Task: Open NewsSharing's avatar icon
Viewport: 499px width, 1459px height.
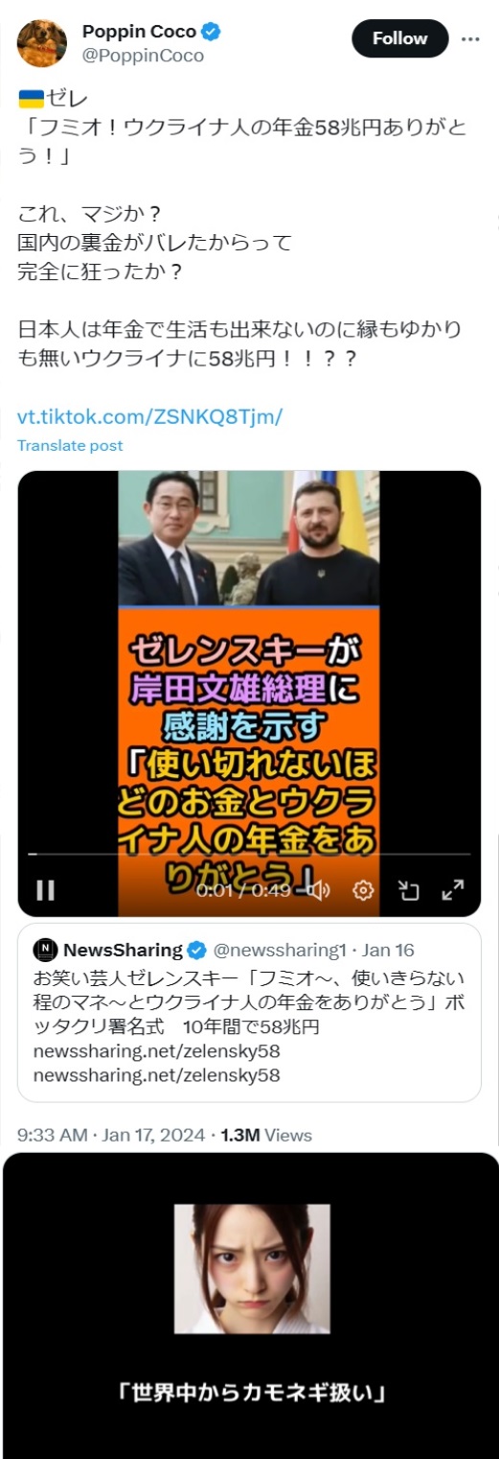Action: pyautogui.click(x=45, y=950)
